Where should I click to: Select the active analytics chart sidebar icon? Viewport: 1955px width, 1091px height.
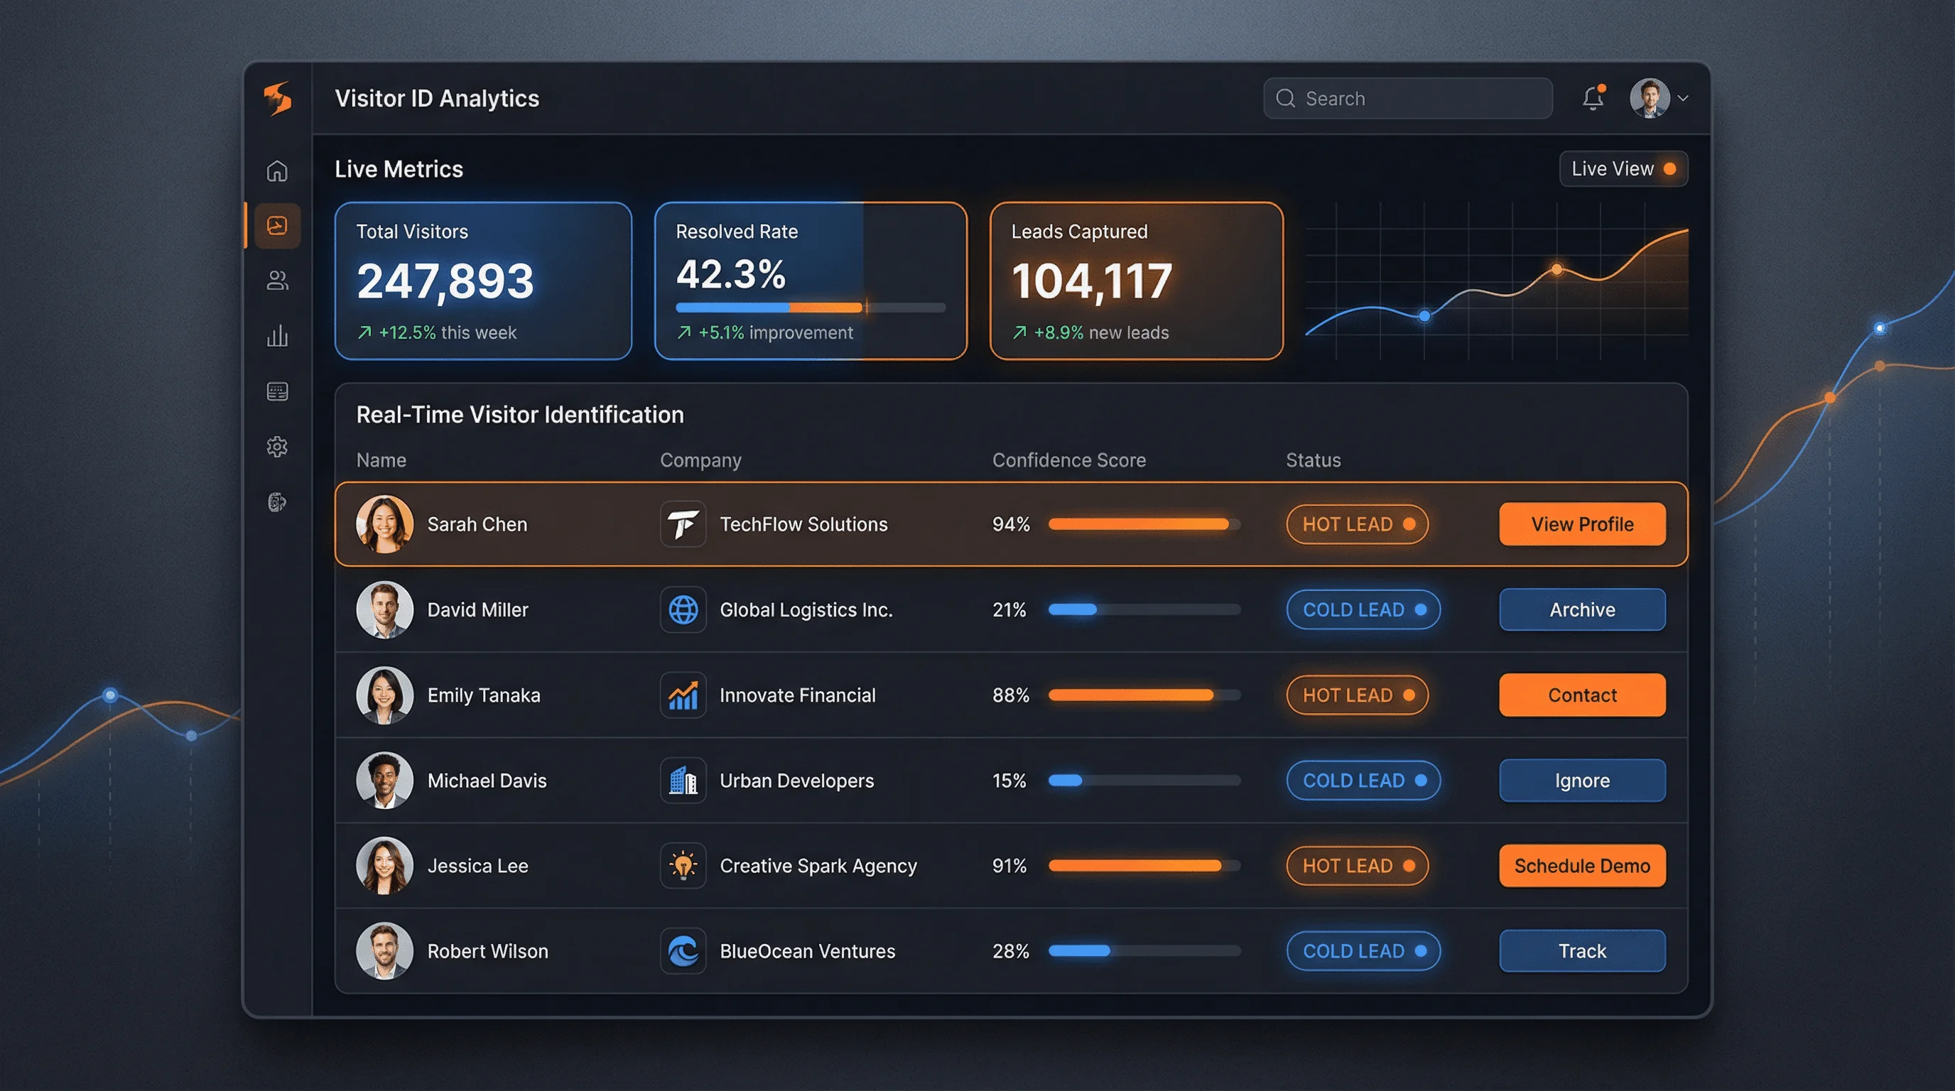pyautogui.click(x=277, y=225)
